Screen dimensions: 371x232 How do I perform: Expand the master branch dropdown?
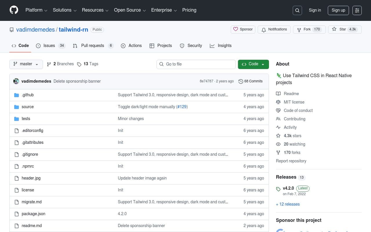(x=26, y=64)
